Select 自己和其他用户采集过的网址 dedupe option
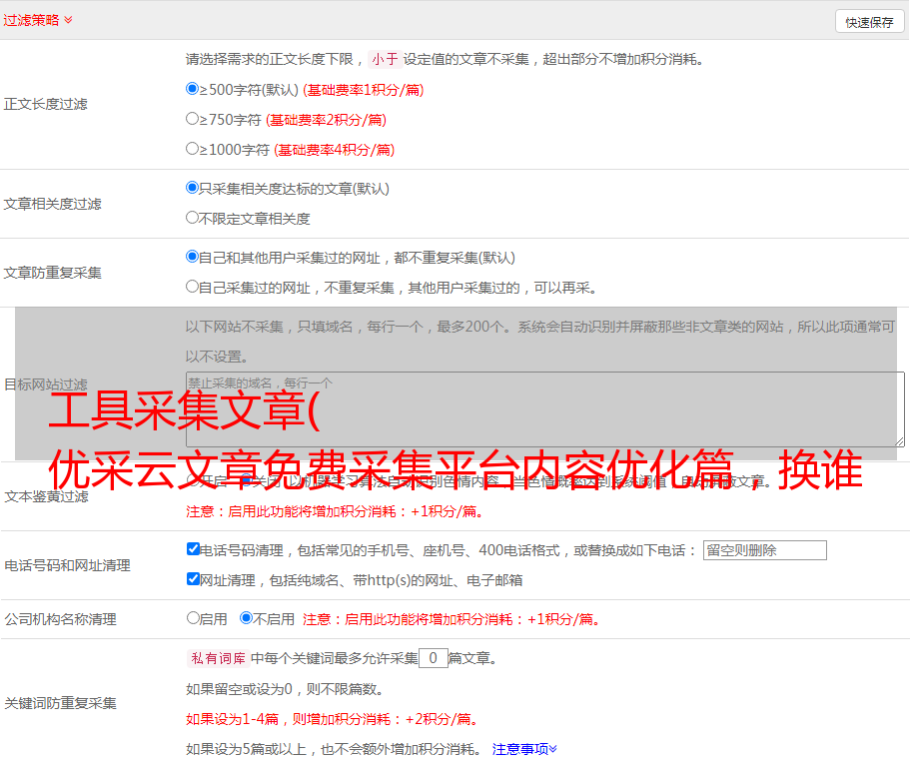The width and height of the screenshot is (911, 767). (193, 257)
